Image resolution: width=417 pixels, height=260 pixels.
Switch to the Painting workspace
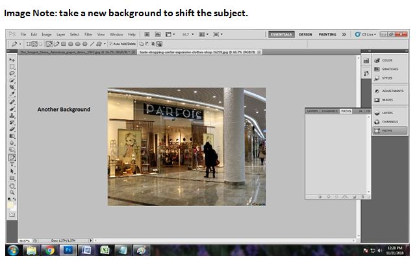click(327, 34)
